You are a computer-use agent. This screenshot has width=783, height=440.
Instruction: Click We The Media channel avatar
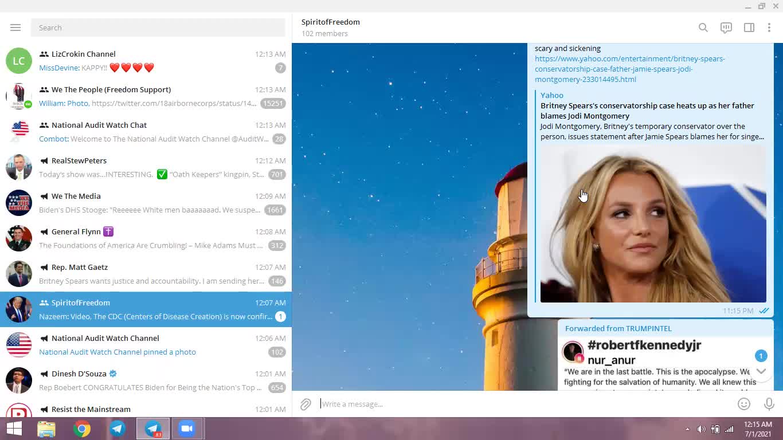(x=19, y=203)
